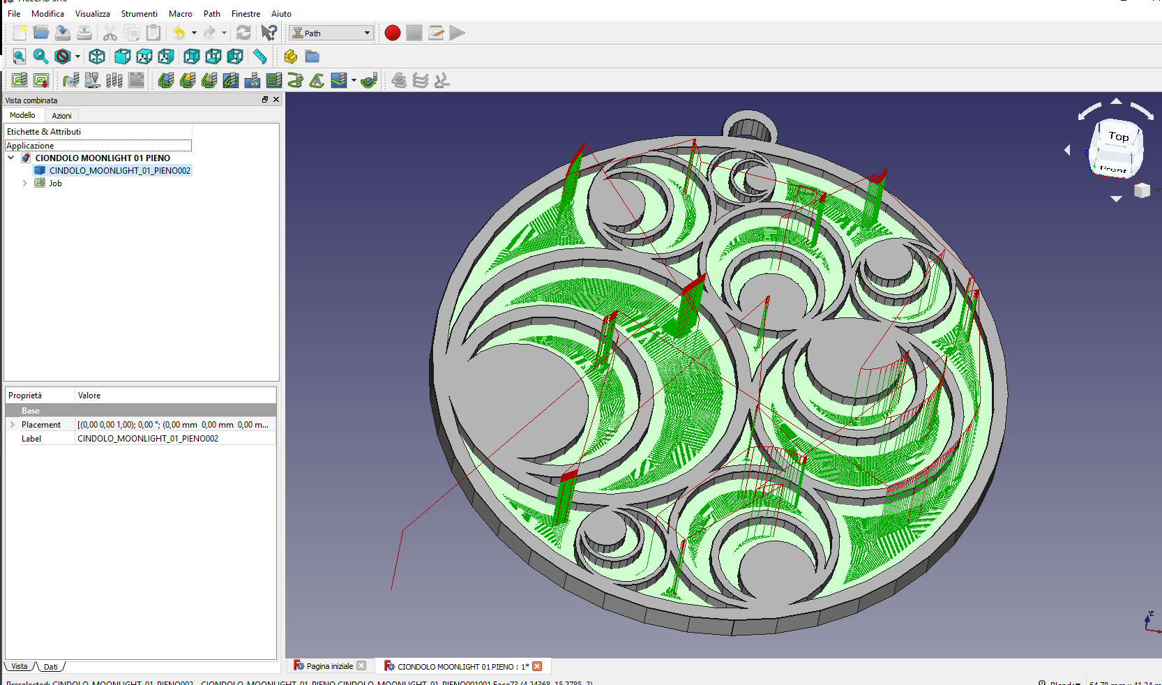Collapse the CIONDOLO MOONLIGHT 01 PIENO tree node
Screen dimensions: 1162x685
[x=11, y=158]
